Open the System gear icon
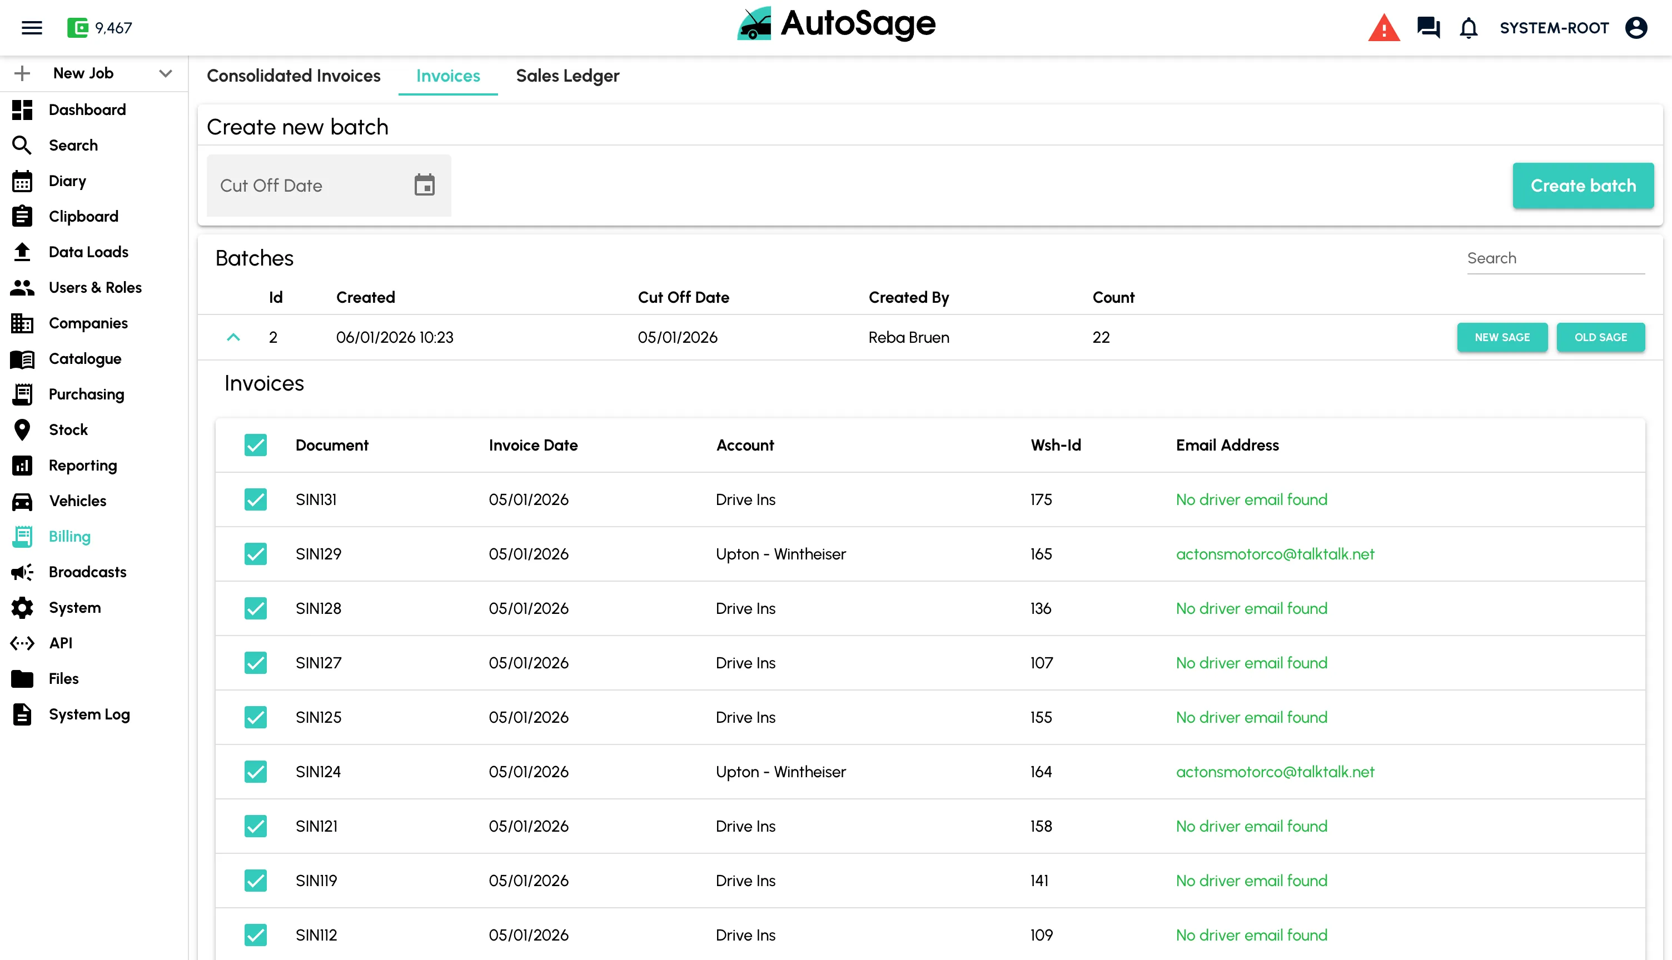Screen dimensions: 1672x960 pos(22,608)
